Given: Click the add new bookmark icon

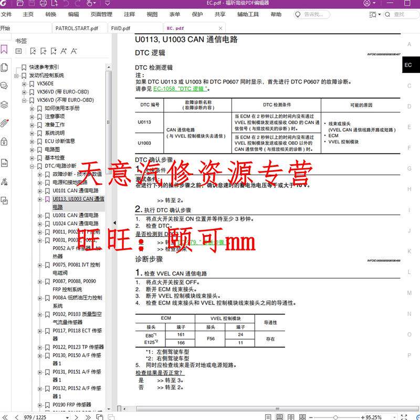Looking at the screenshot, I should [x=44, y=51].
